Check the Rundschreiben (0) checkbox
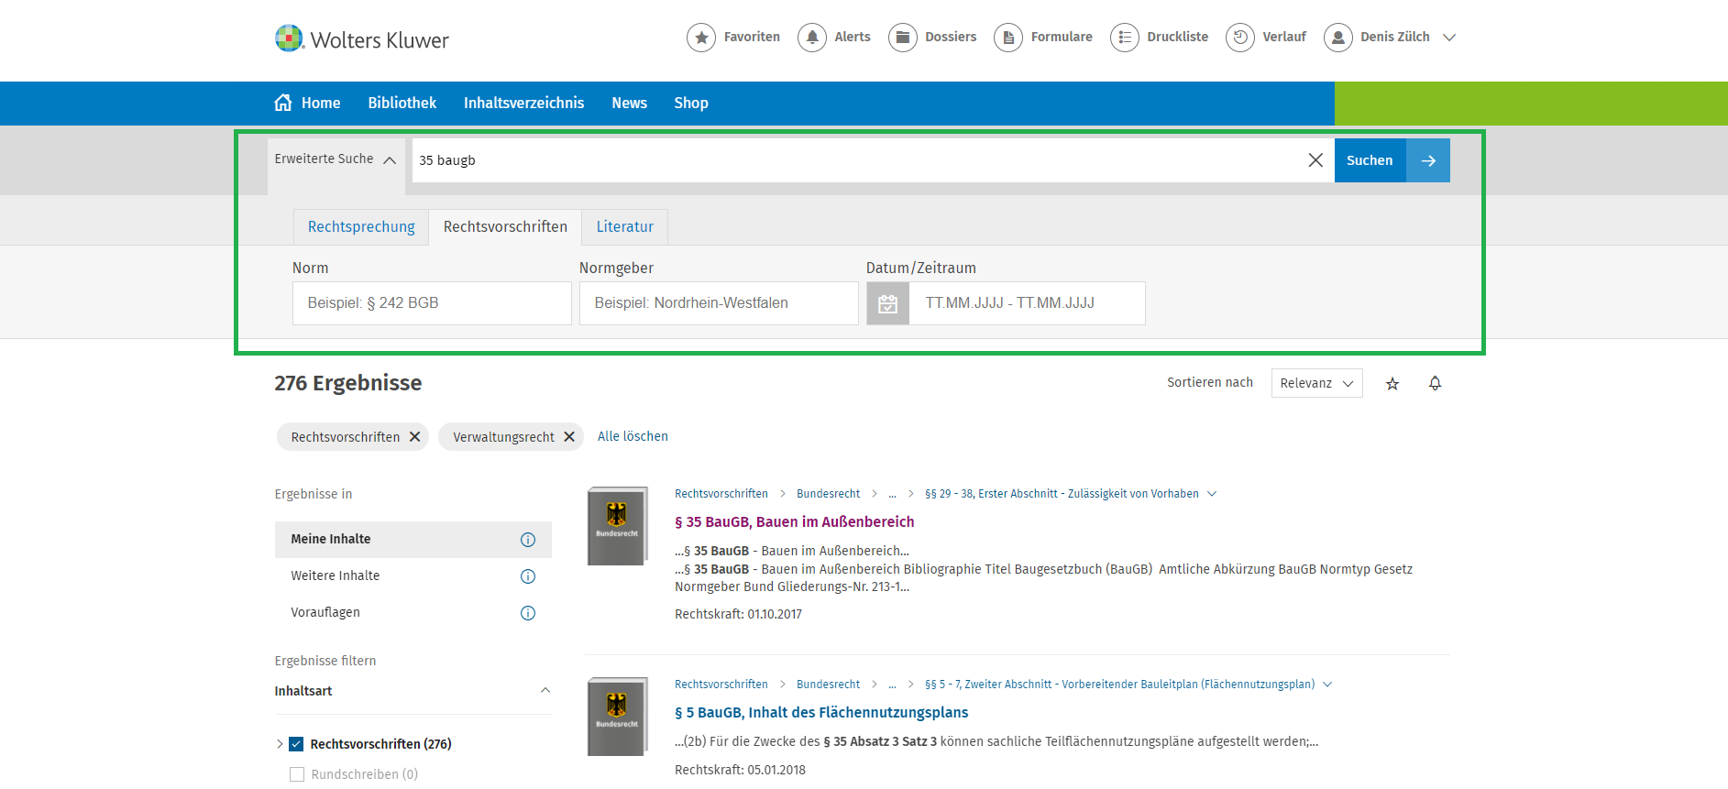 click(x=297, y=774)
